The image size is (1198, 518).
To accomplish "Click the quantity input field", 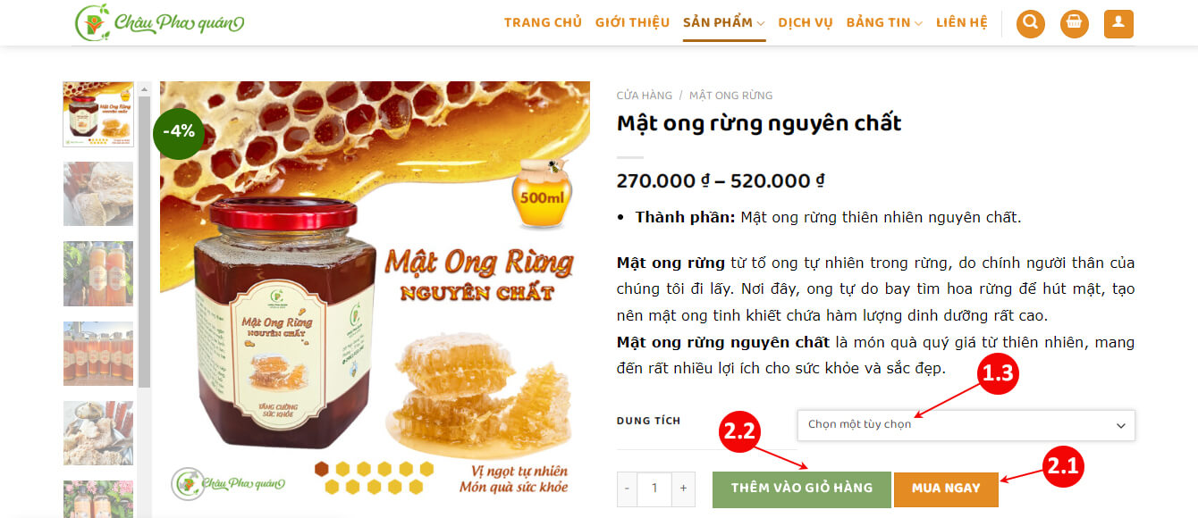I will tap(654, 489).
